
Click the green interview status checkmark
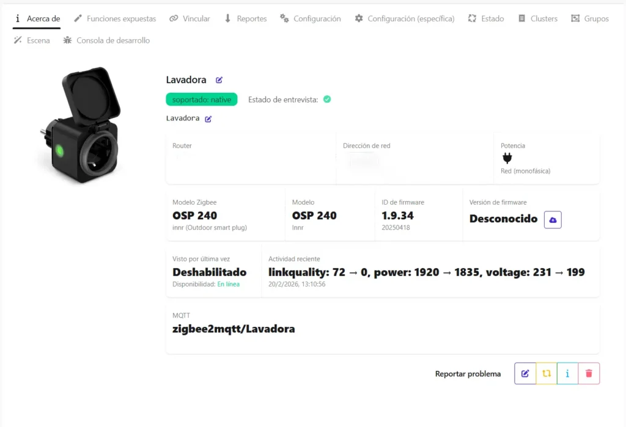point(327,99)
